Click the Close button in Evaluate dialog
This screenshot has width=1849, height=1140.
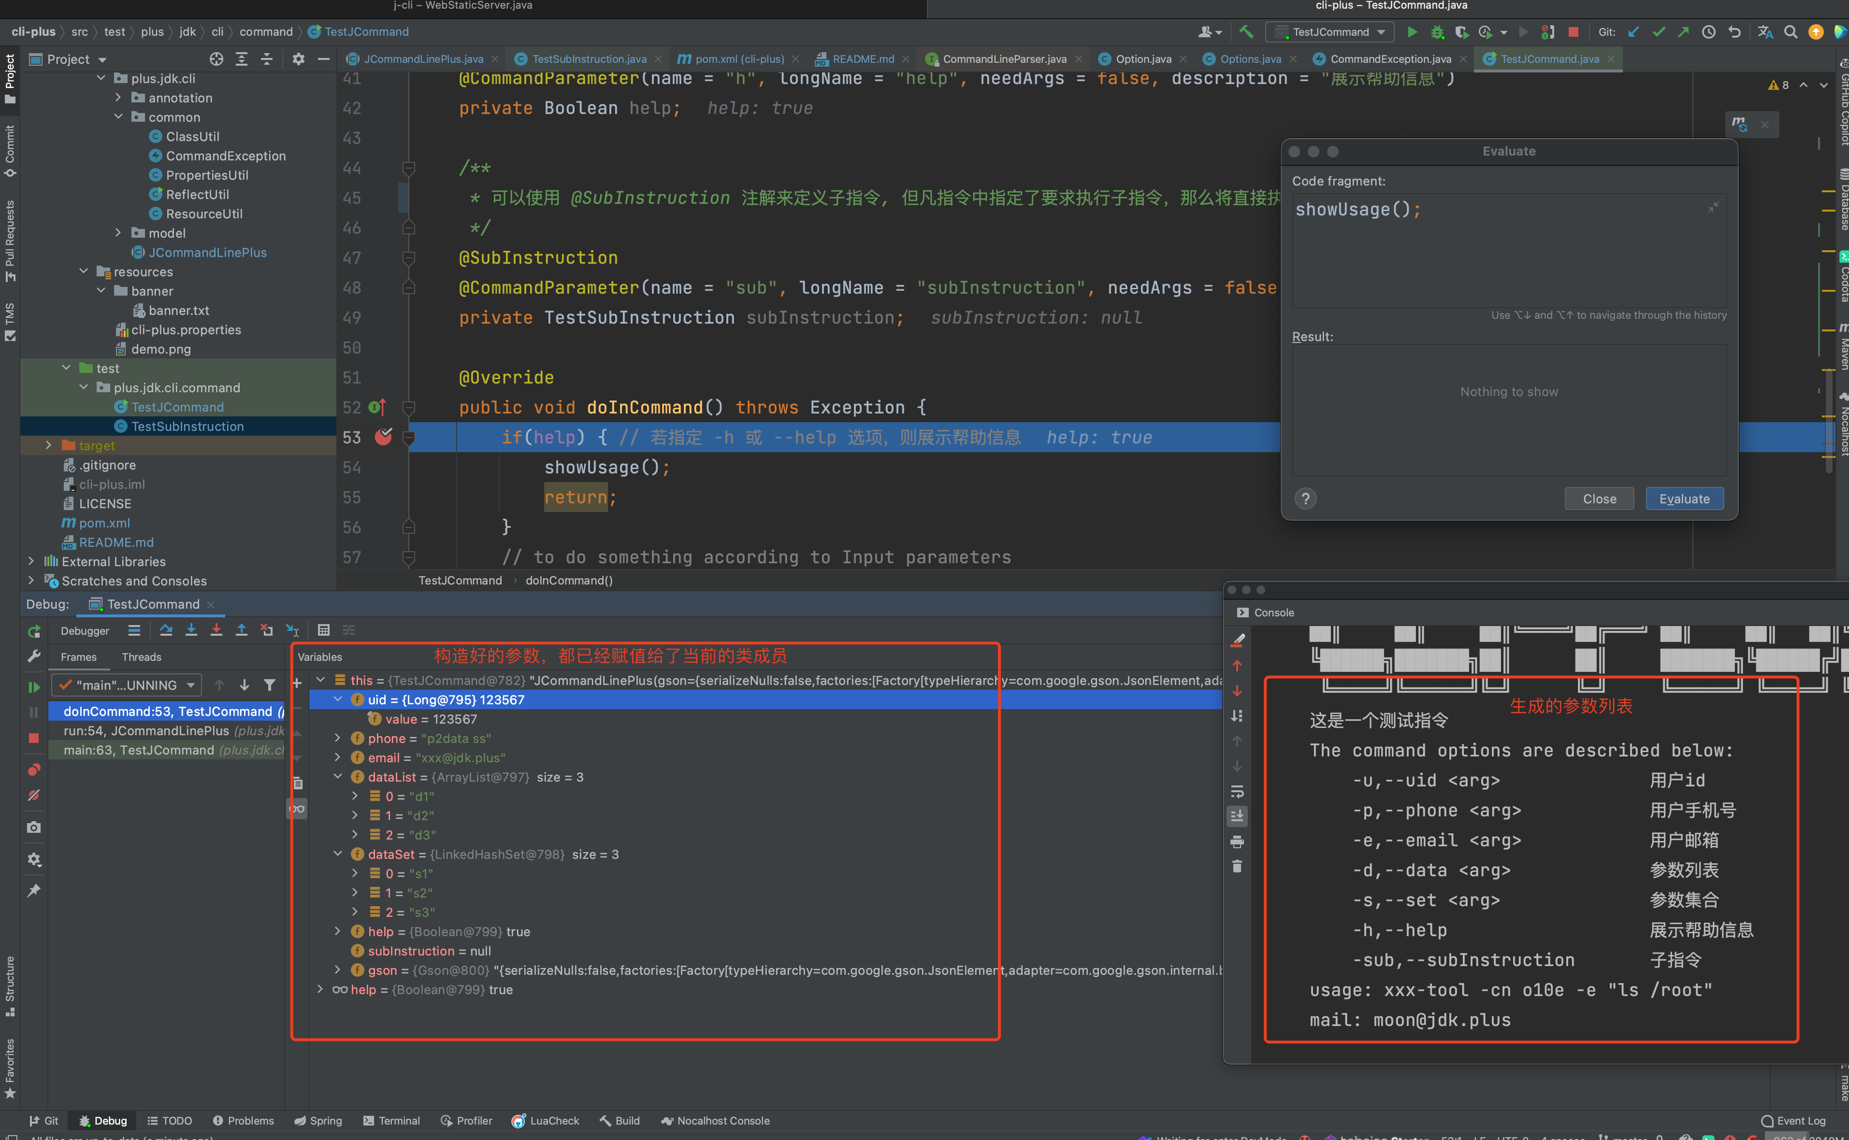click(1599, 499)
